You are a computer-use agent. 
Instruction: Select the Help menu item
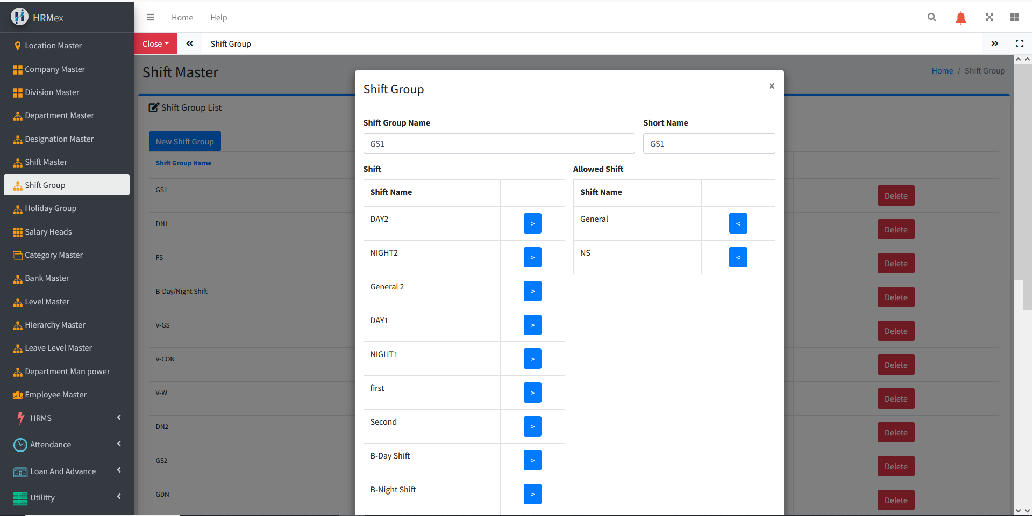pos(218,17)
